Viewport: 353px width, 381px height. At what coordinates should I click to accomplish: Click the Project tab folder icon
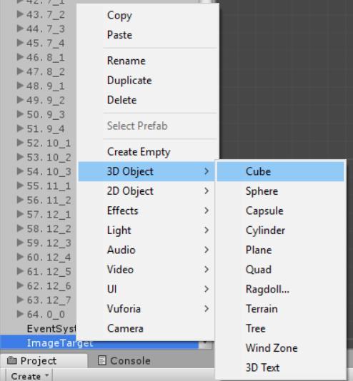11,360
